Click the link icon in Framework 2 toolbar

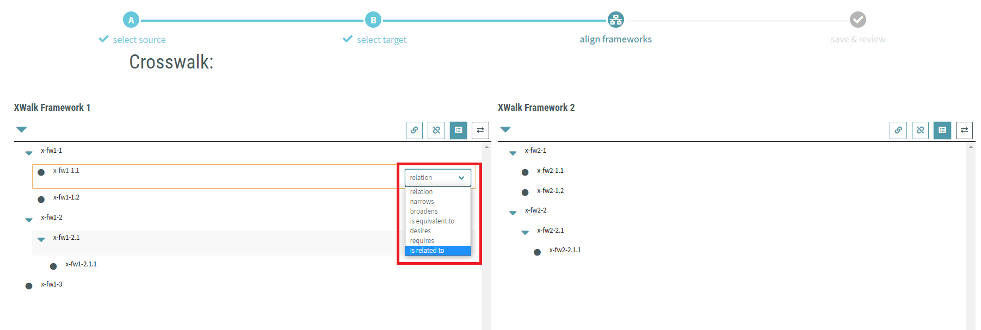898,130
